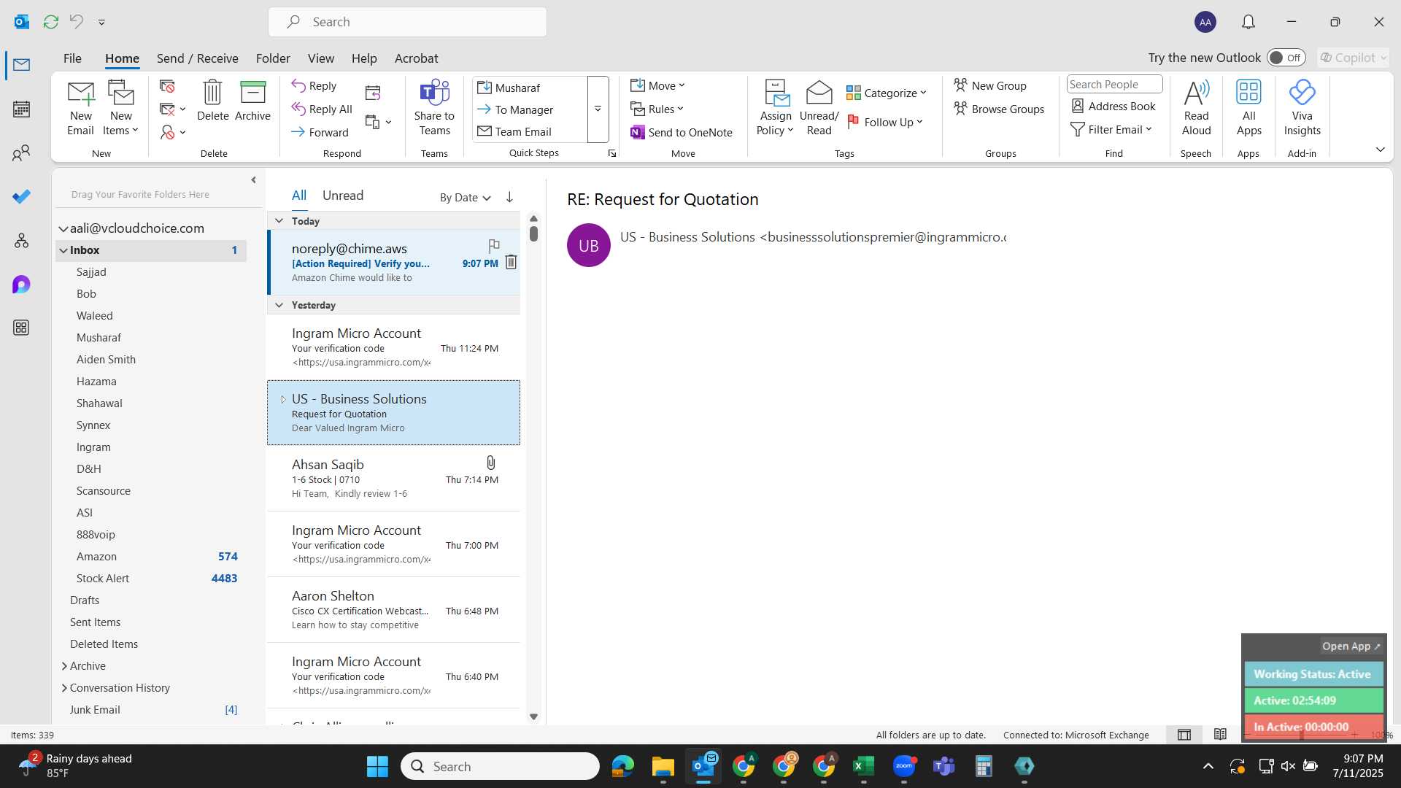1401x788 pixels.
Task: Open More Apps grid in left rail
Action: [21, 328]
